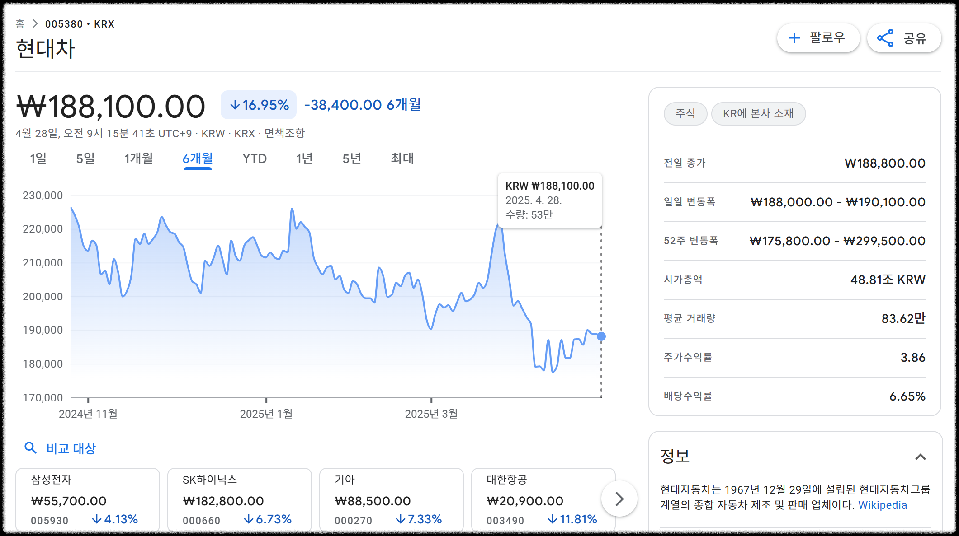Image resolution: width=959 pixels, height=536 pixels.
Task: Click the 전일 종가 value ₩188,800.00
Action: [885, 163]
